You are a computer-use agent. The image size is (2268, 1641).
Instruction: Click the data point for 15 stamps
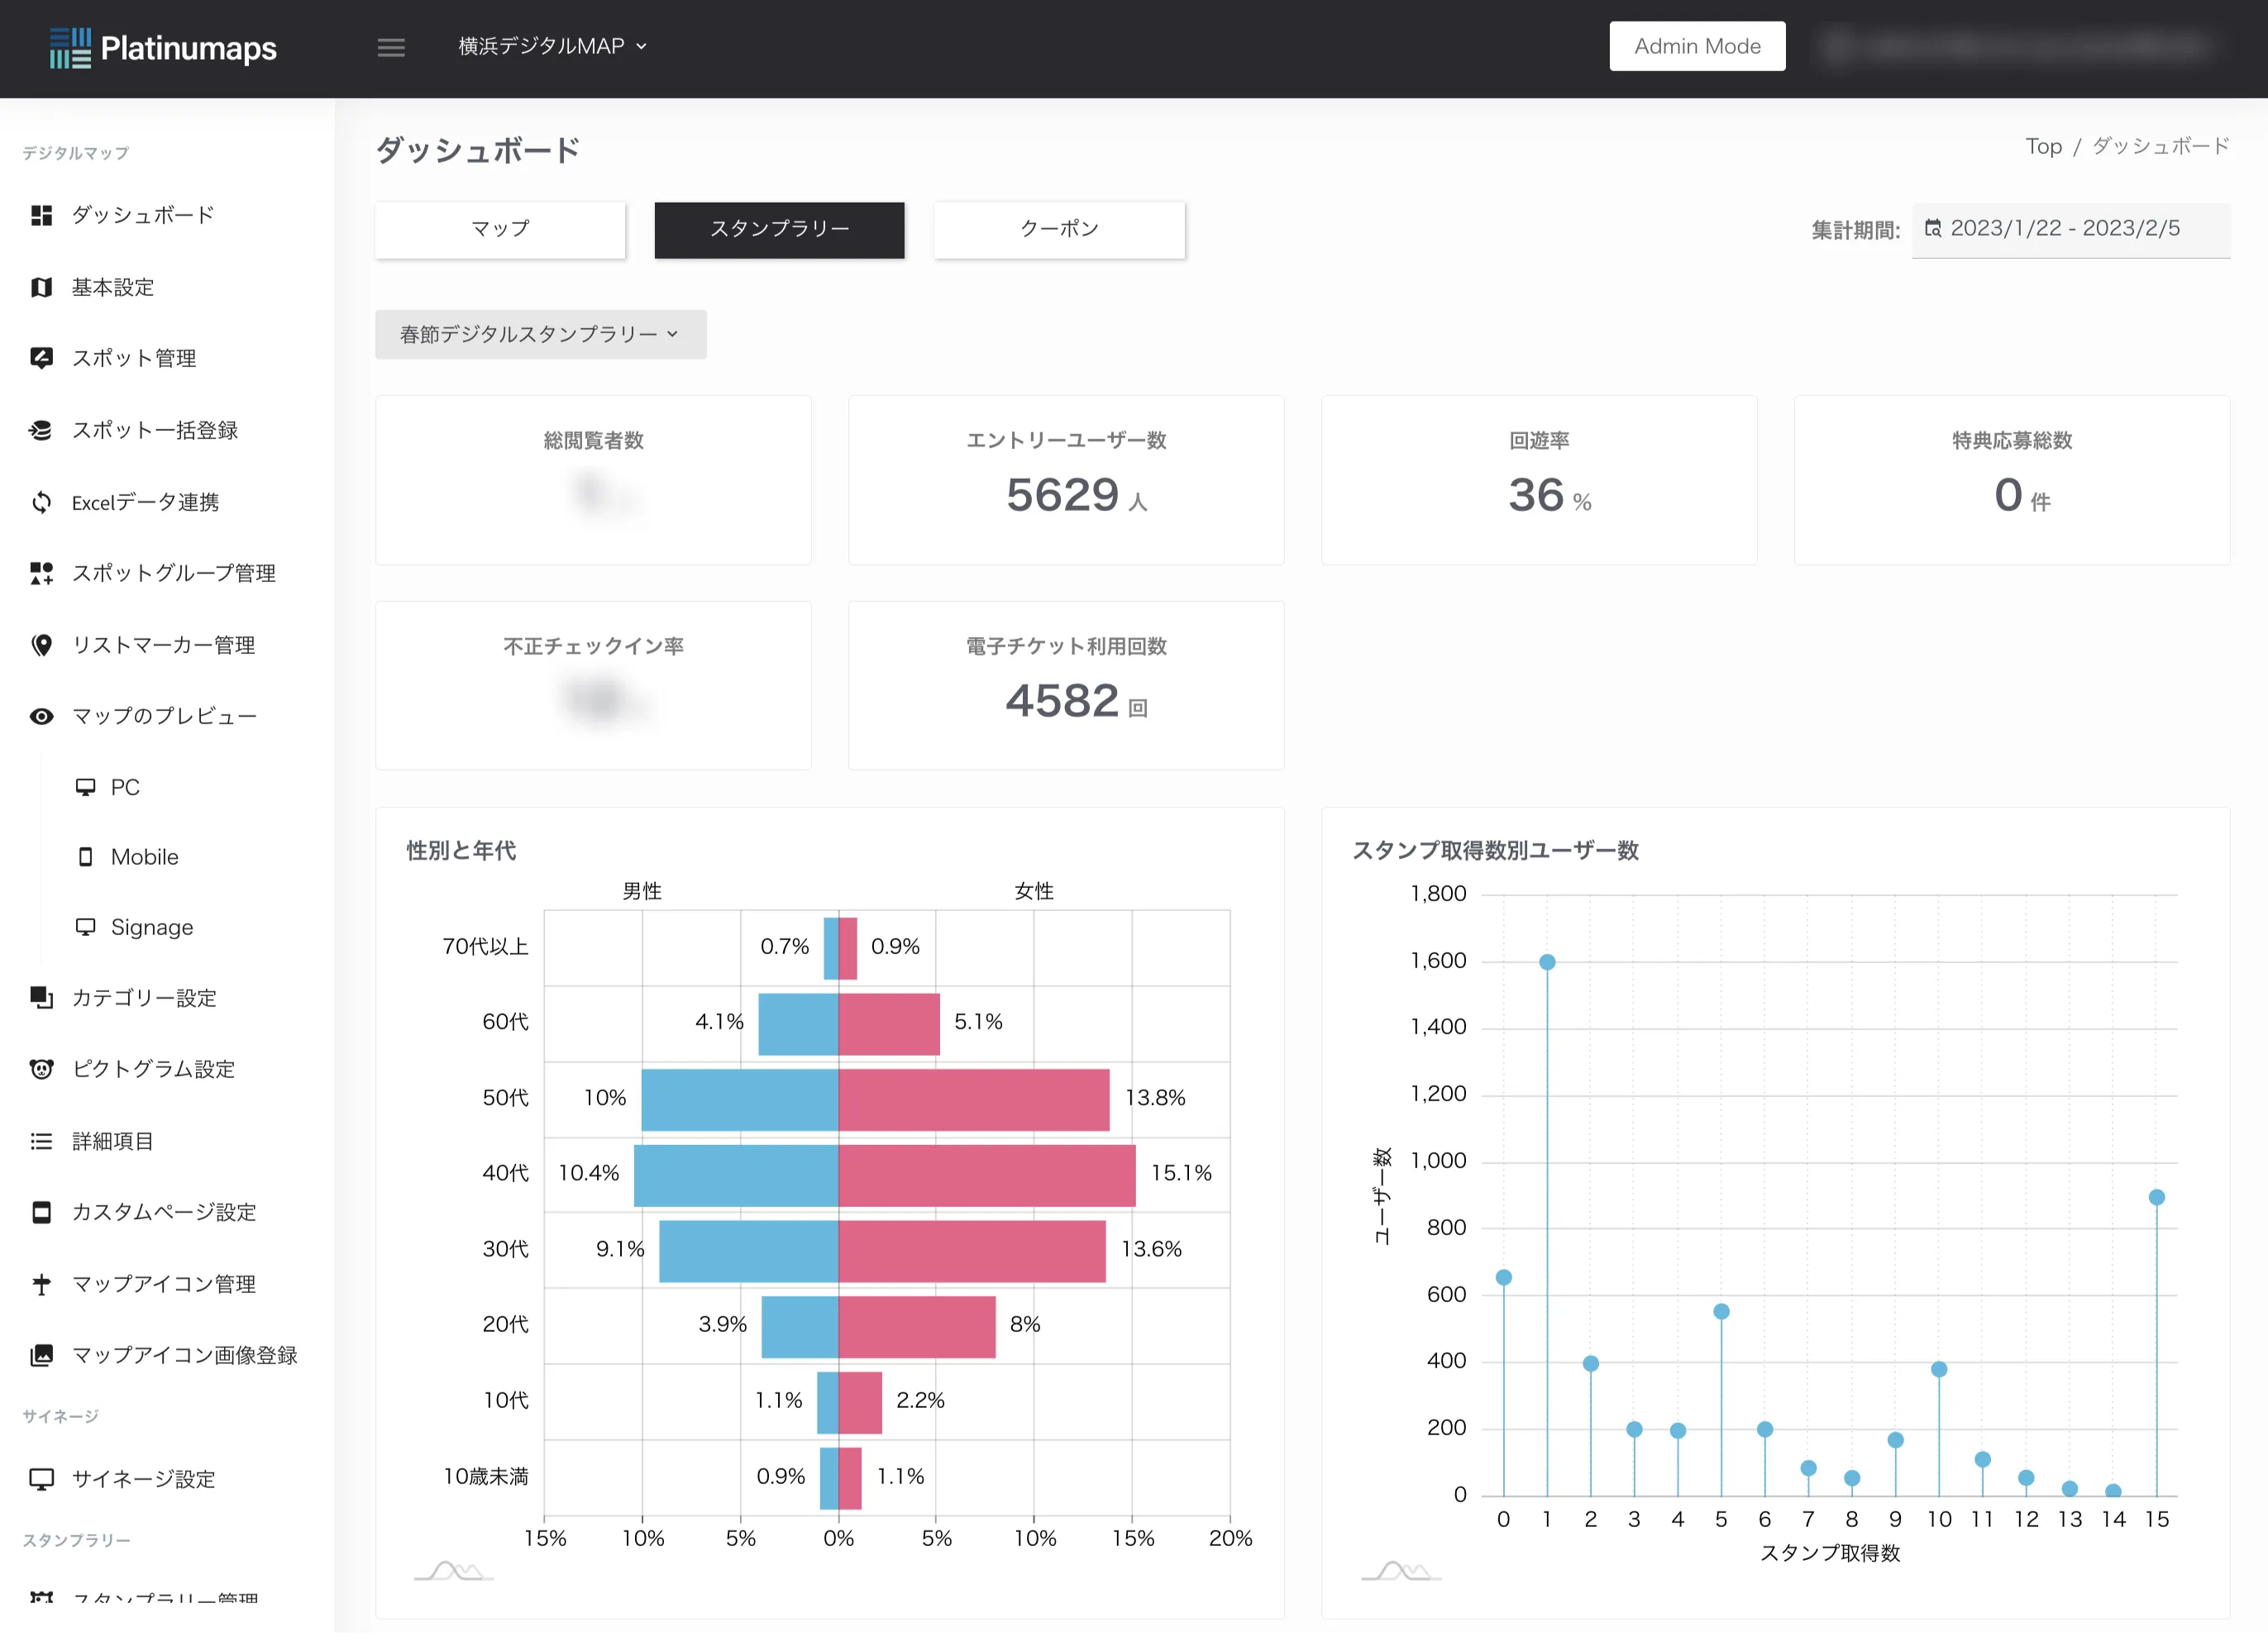pos(2156,1197)
